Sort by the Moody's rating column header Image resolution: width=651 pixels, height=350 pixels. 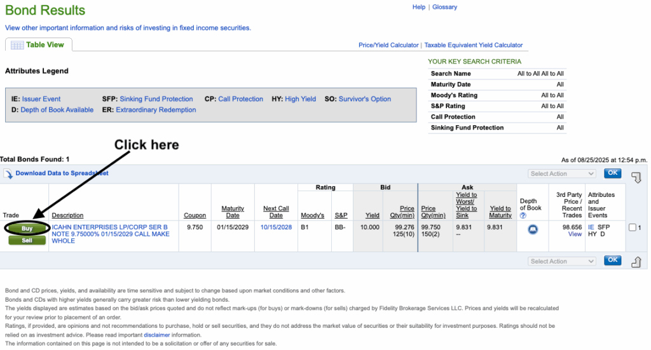[313, 215]
